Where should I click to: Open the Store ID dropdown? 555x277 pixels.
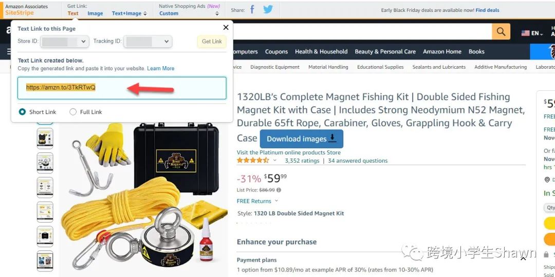pos(65,42)
